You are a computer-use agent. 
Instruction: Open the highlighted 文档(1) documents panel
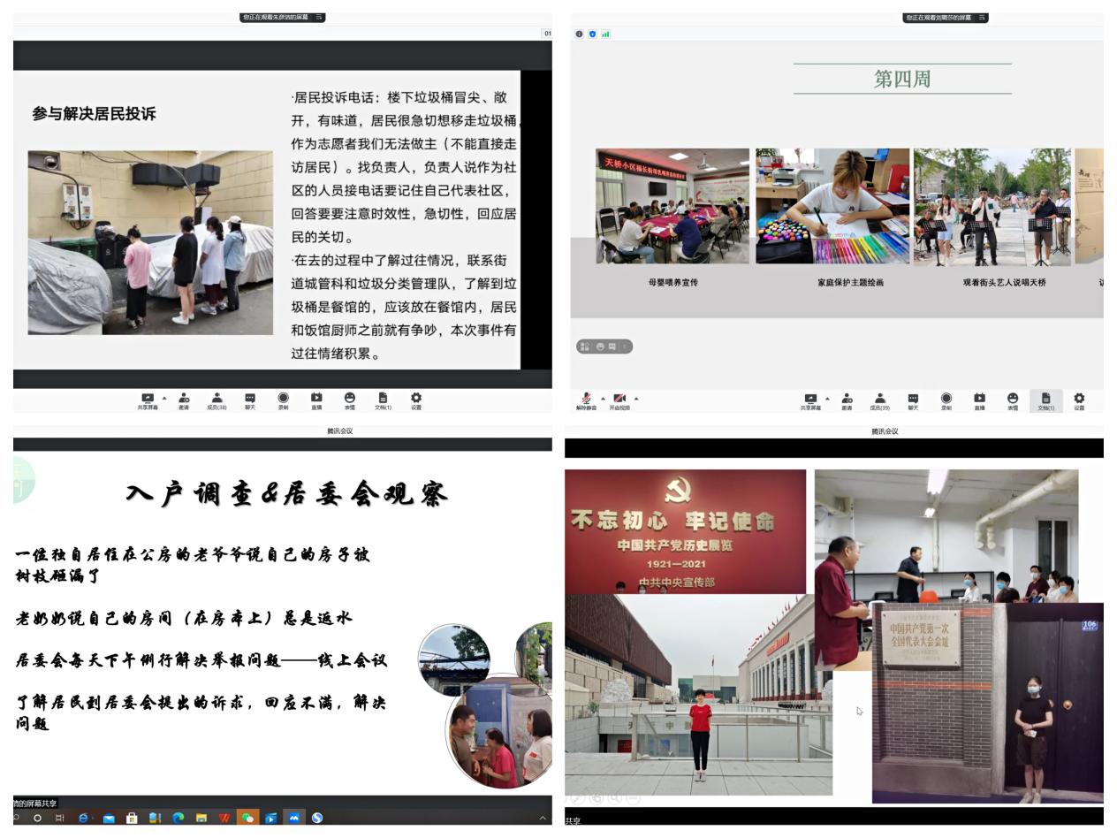click(x=1045, y=400)
